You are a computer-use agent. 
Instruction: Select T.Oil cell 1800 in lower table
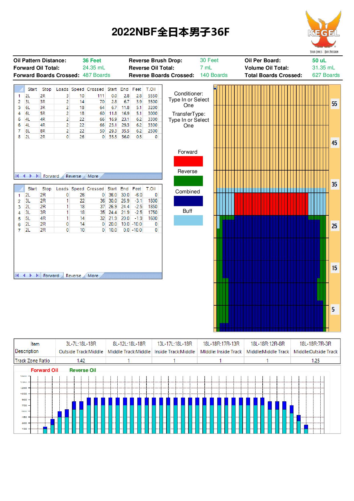point(151,201)
